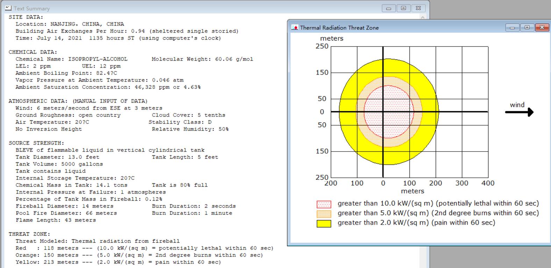551x268 pixels.
Task: Click 'Internal Pressure at Failure' line
Action: coord(91,192)
